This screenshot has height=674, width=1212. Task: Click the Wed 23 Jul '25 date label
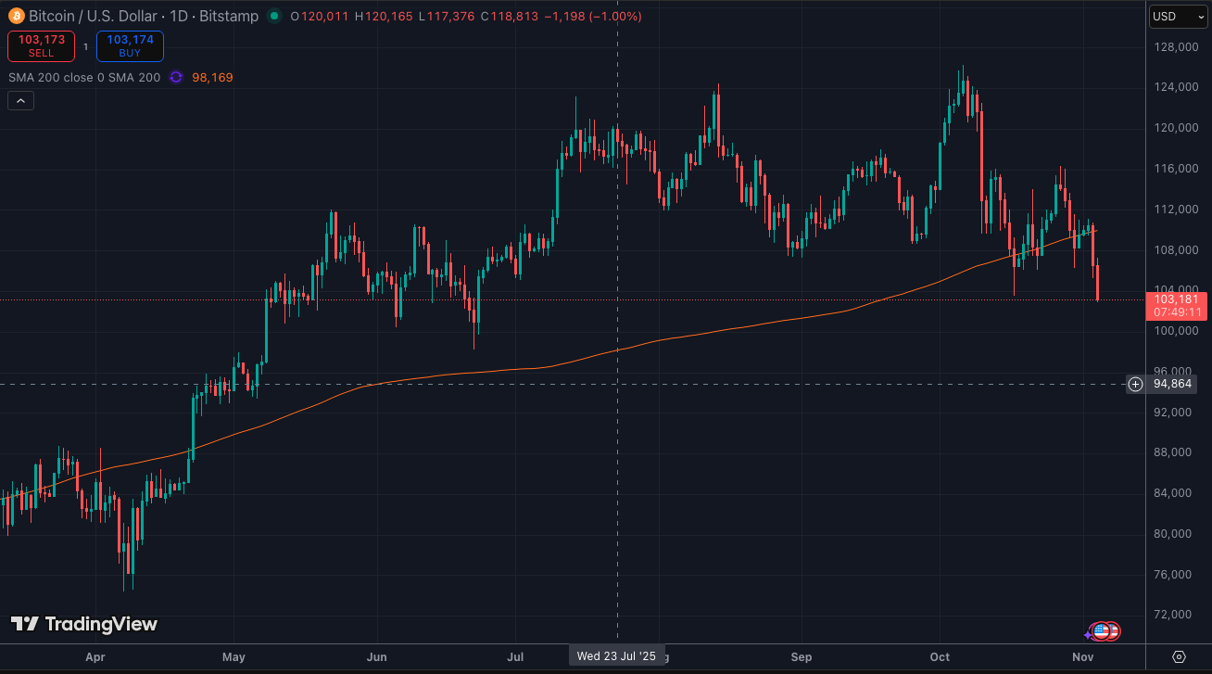coord(616,656)
